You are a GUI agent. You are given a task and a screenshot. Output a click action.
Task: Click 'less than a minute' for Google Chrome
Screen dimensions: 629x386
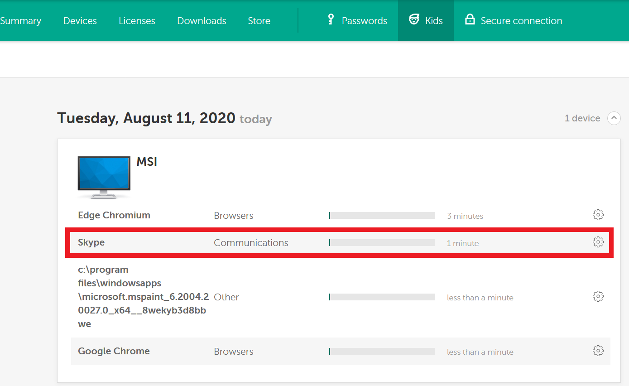pos(480,352)
